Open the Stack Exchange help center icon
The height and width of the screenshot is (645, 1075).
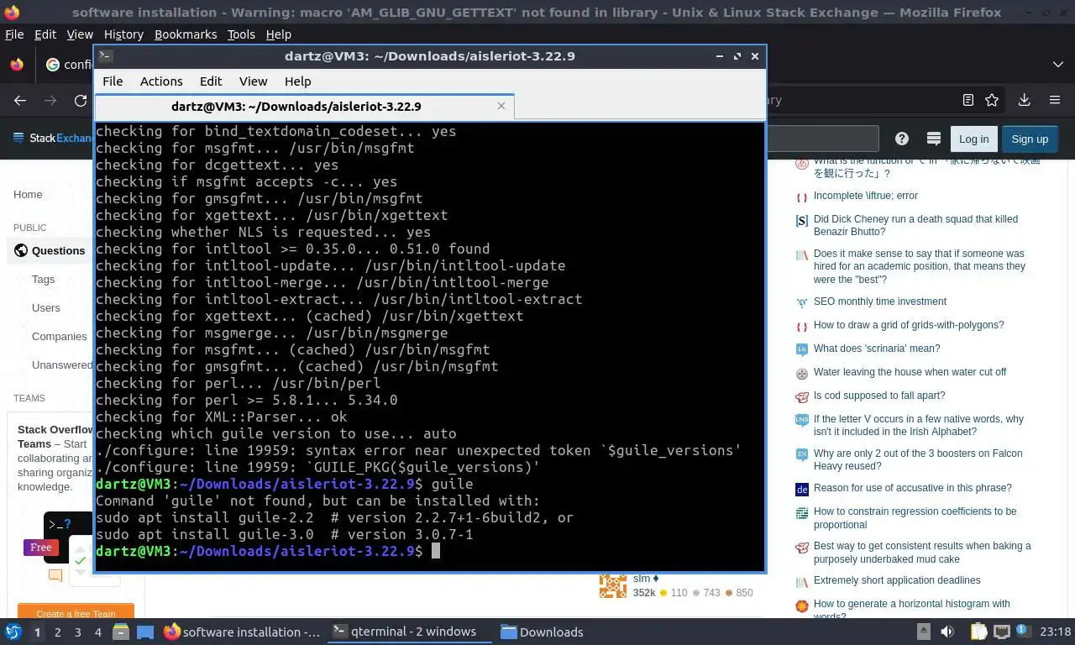(x=902, y=139)
